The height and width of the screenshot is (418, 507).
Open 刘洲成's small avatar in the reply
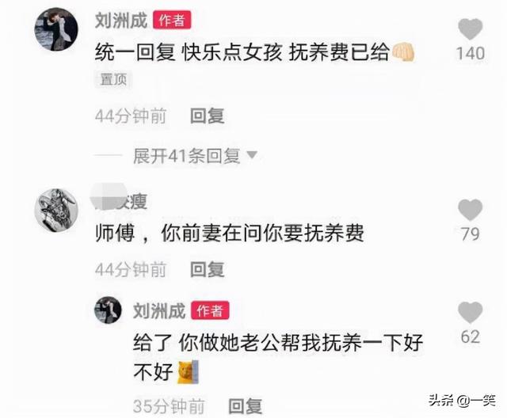(108, 310)
